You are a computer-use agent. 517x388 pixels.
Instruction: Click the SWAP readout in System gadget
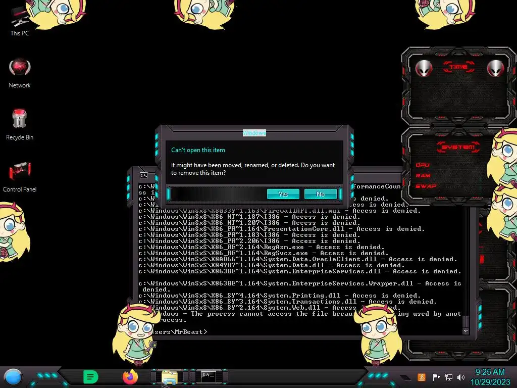[426, 186]
